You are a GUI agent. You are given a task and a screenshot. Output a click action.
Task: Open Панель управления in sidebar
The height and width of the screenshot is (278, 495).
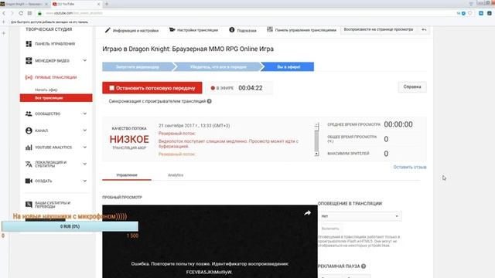pos(55,44)
